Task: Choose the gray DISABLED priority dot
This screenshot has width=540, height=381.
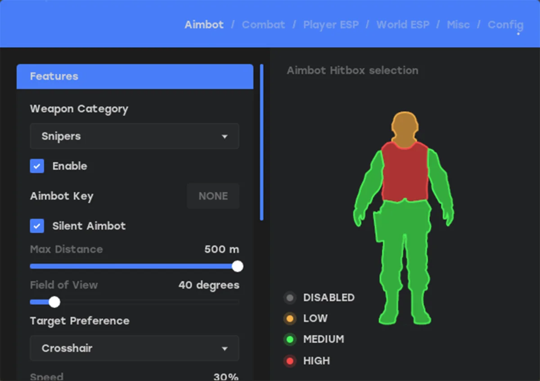Action: click(x=290, y=298)
